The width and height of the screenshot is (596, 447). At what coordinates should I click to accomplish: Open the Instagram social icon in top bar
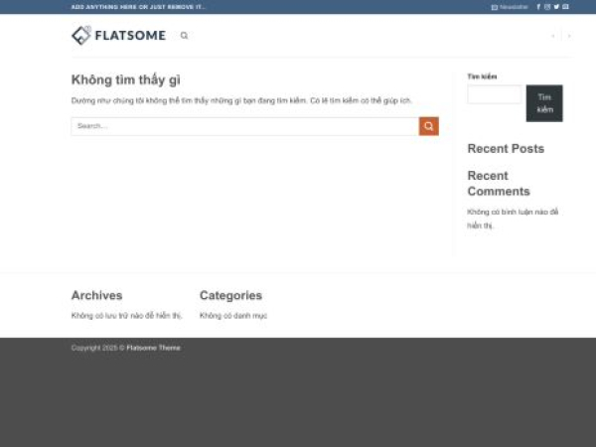(547, 7)
